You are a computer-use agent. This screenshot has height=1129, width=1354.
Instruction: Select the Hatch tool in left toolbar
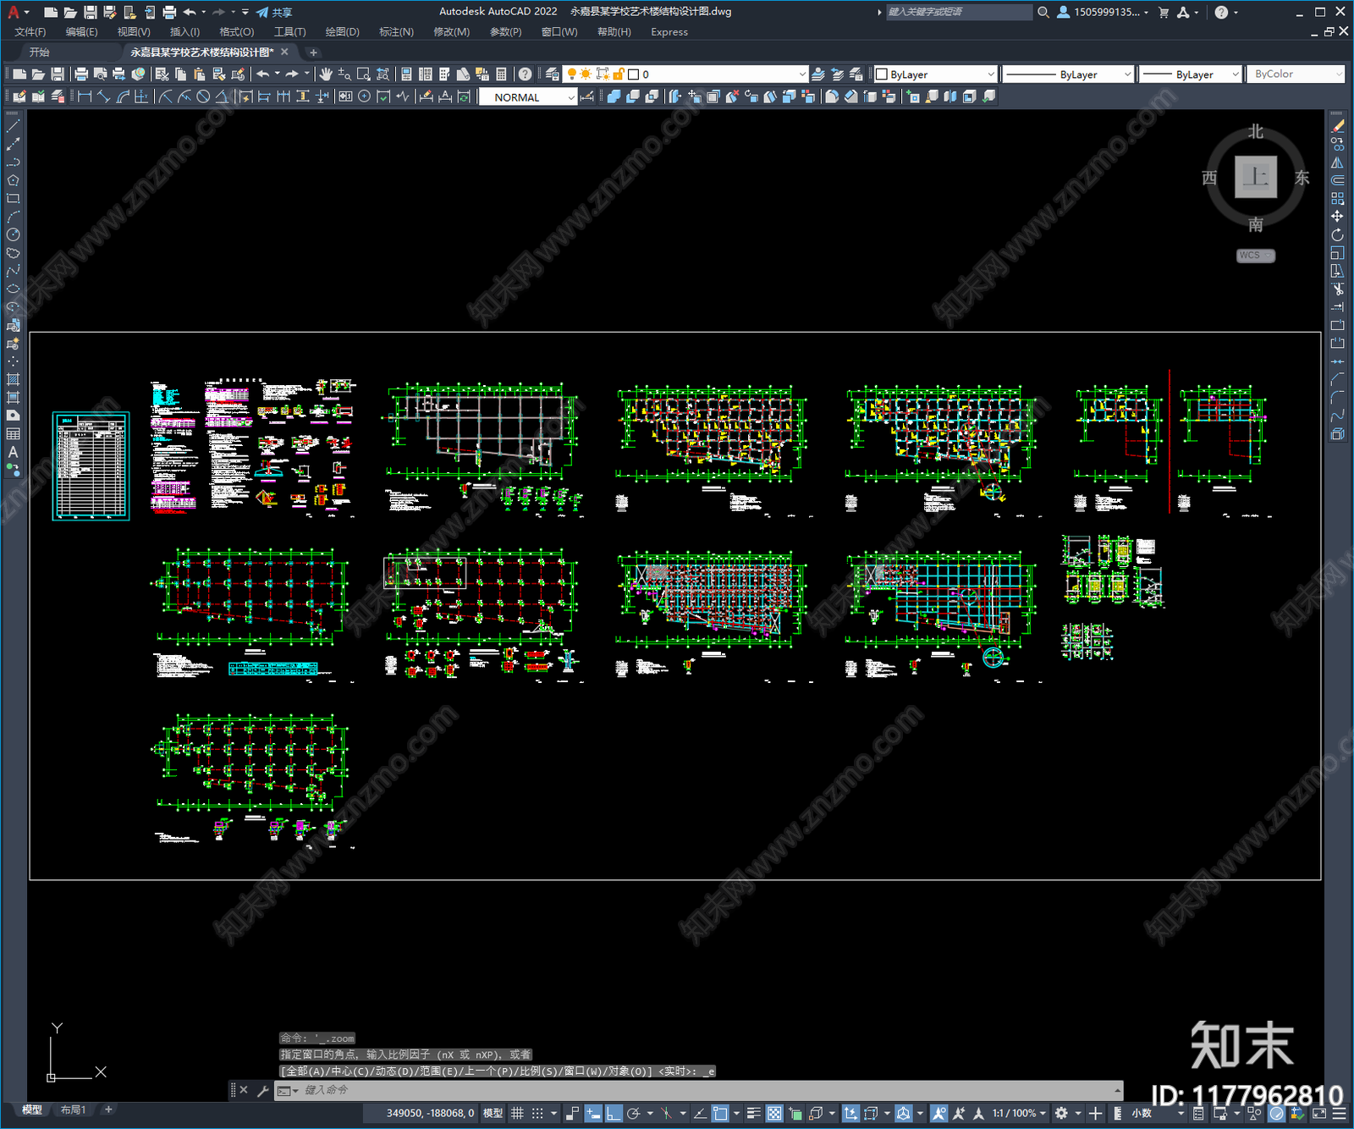[x=13, y=380]
